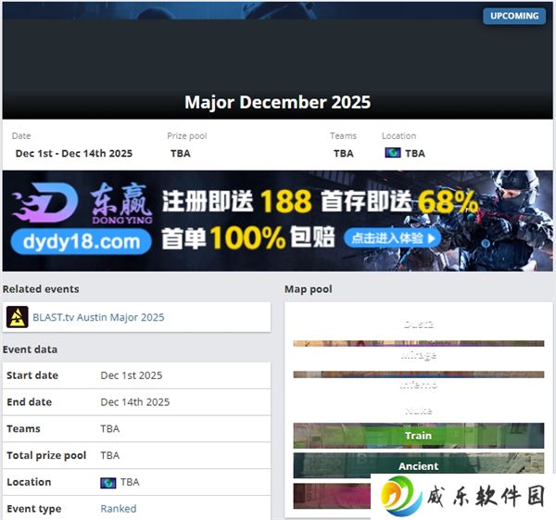
Task: Select the Nuke map entry
Action: pyautogui.click(x=419, y=411)
